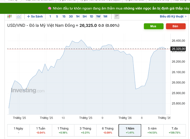Select the T.đa maximum range tab
The height and width of the screenshot is (139, 190).
pos(175,130)
